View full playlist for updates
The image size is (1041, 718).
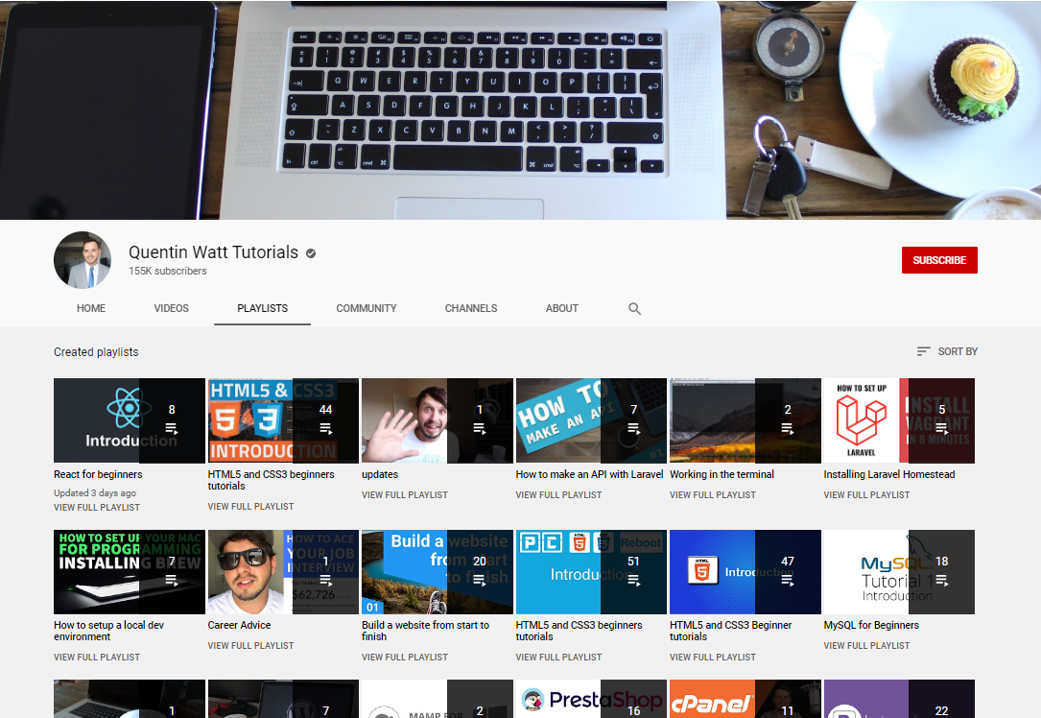click(x=404, y=495)
